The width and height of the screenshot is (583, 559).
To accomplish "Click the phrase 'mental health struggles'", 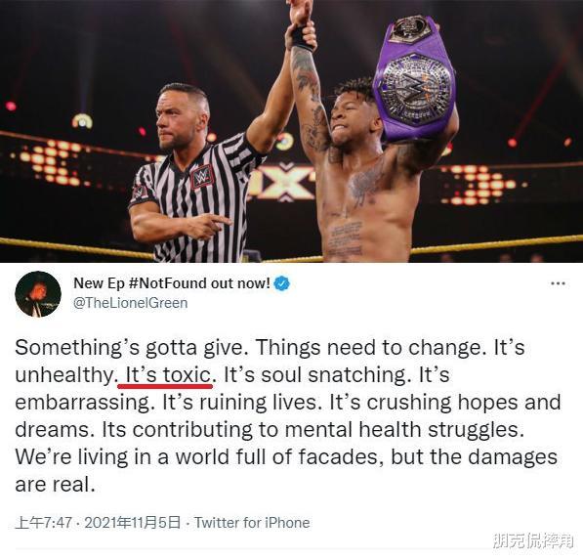I will point(404,429).
